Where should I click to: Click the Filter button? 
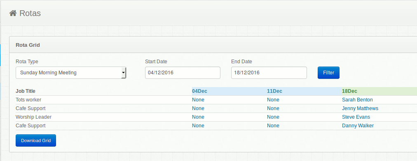click(x=328, y=73)
